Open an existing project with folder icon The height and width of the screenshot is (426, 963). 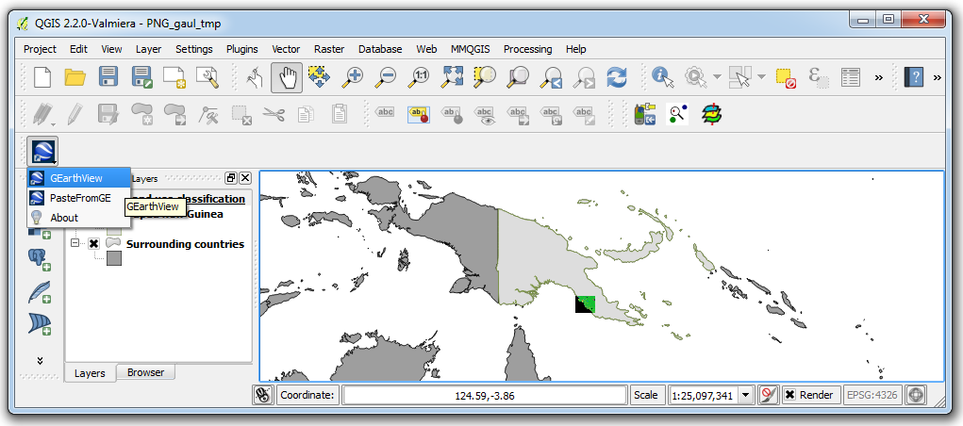[75, 77]
